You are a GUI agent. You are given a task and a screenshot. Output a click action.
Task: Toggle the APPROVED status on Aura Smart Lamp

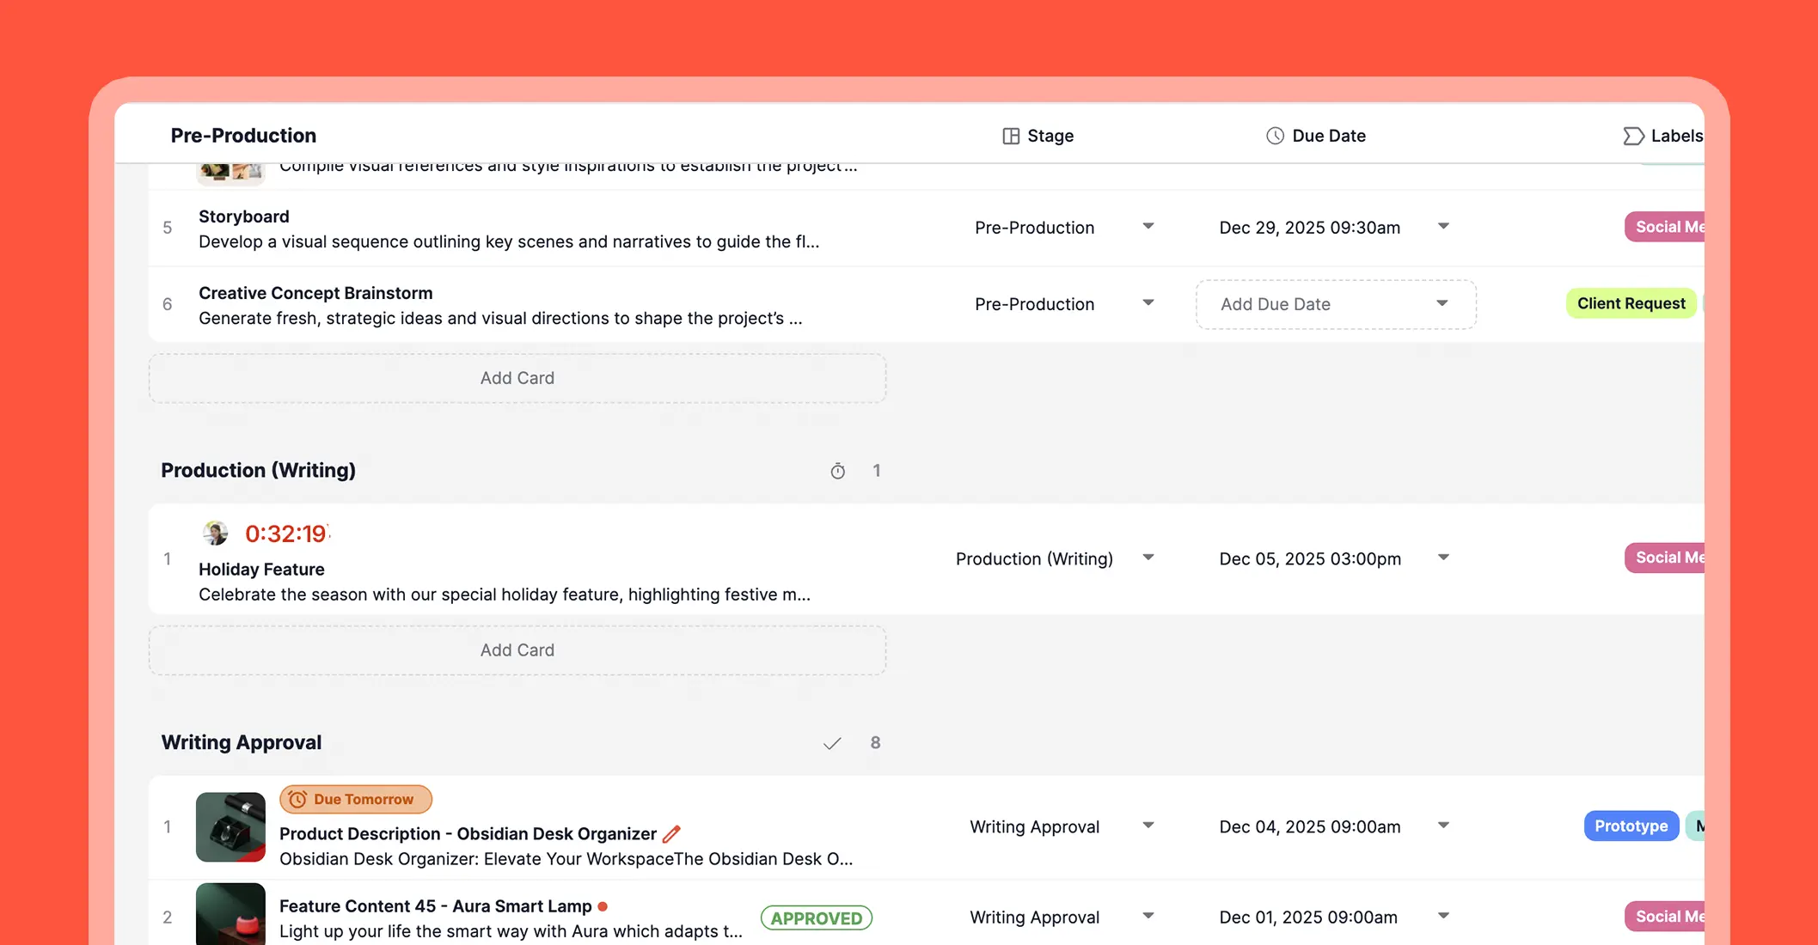[x=816, y=918]
